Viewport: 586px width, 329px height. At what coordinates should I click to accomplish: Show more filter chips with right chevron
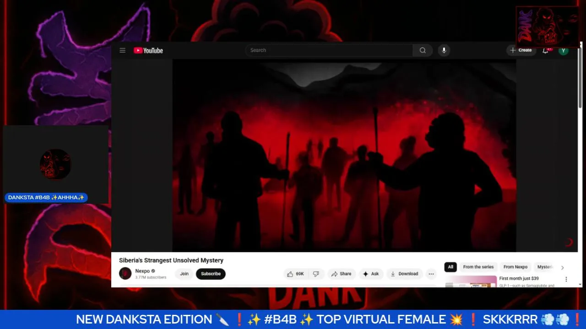pos(563,267)
